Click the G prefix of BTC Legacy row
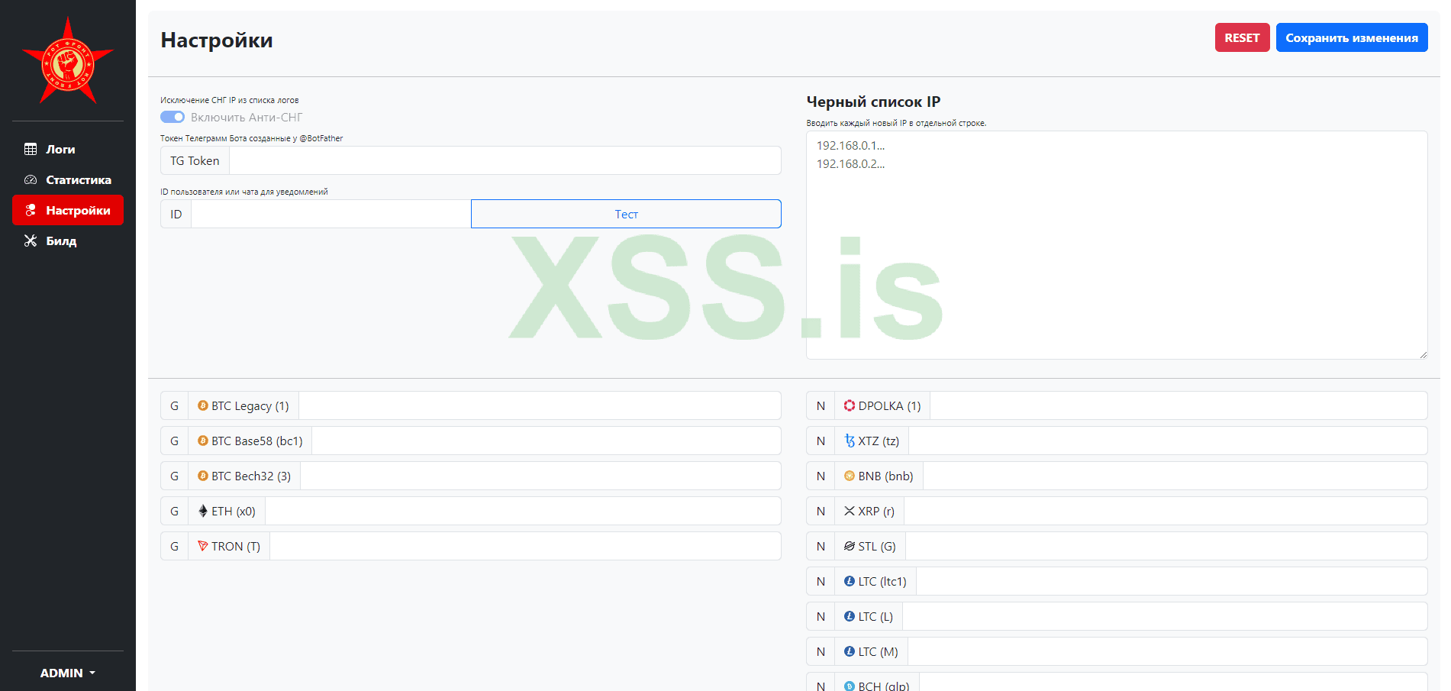1451x691 pixels. pos(175,405)
